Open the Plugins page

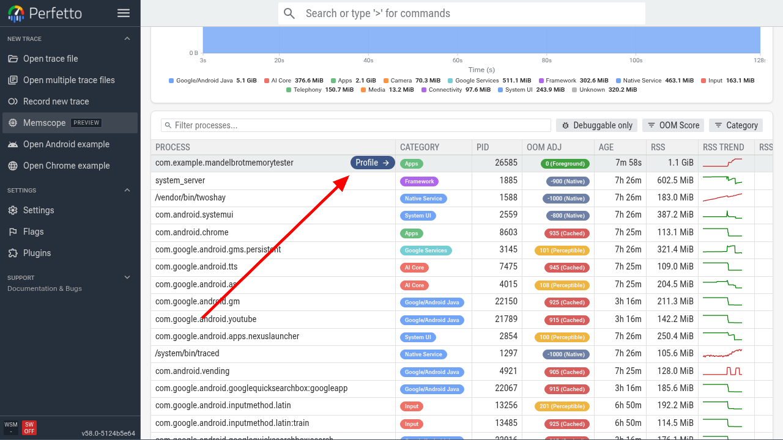[x=70, y=253]
